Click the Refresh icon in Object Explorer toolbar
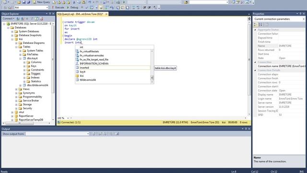The width and height of the screenshot is (307, 173). (36, 19)
